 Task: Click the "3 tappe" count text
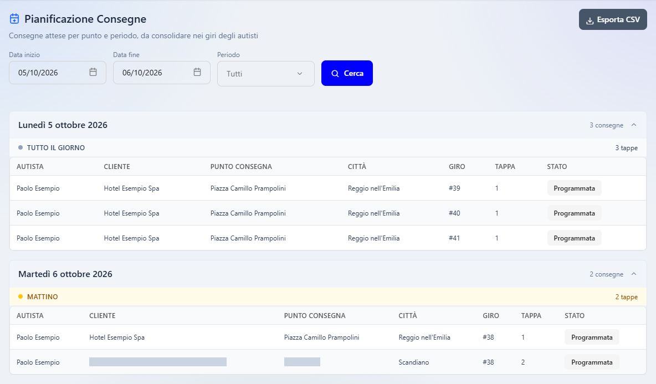pos(626,147)
